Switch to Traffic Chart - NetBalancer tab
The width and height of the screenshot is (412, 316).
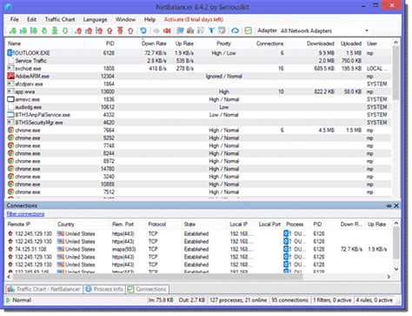coord(43,289)
